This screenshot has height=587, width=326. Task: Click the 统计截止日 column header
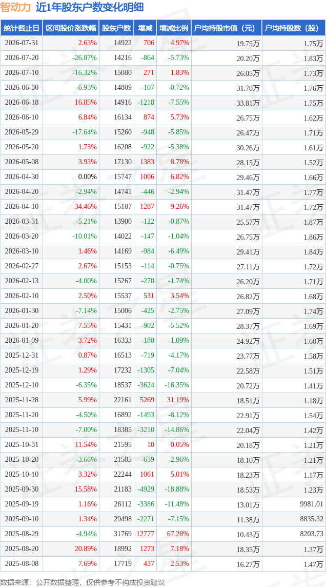tap(22, 28)
